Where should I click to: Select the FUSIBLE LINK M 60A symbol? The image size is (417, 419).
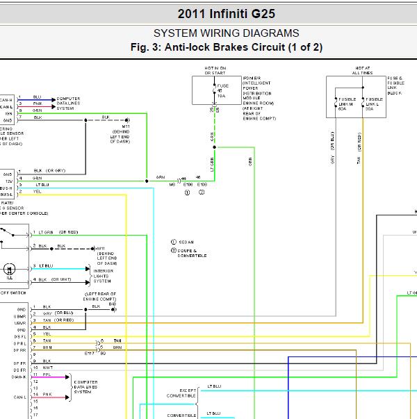(x=336, y=104)
